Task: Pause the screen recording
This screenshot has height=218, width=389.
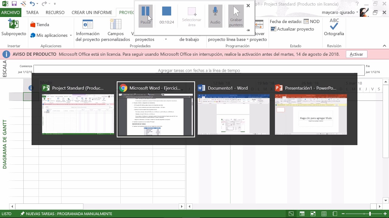Action: point(145,16)
